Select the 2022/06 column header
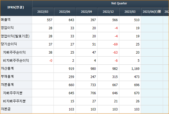The height and width of the screenshot is (114, 169). point(65,12)
